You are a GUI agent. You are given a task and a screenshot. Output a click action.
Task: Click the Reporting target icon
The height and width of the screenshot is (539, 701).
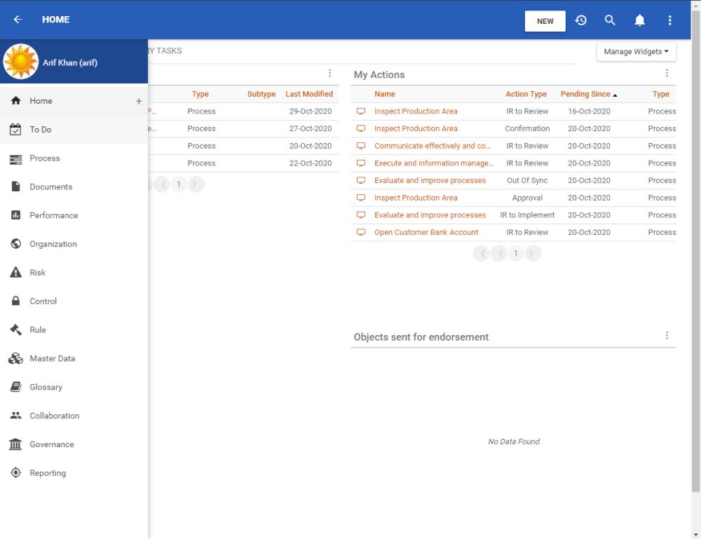(x=15, y=473)
